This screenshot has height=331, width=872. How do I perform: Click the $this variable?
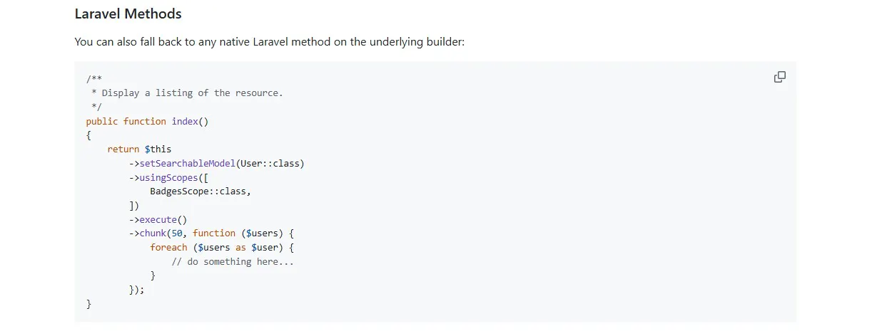158,149
